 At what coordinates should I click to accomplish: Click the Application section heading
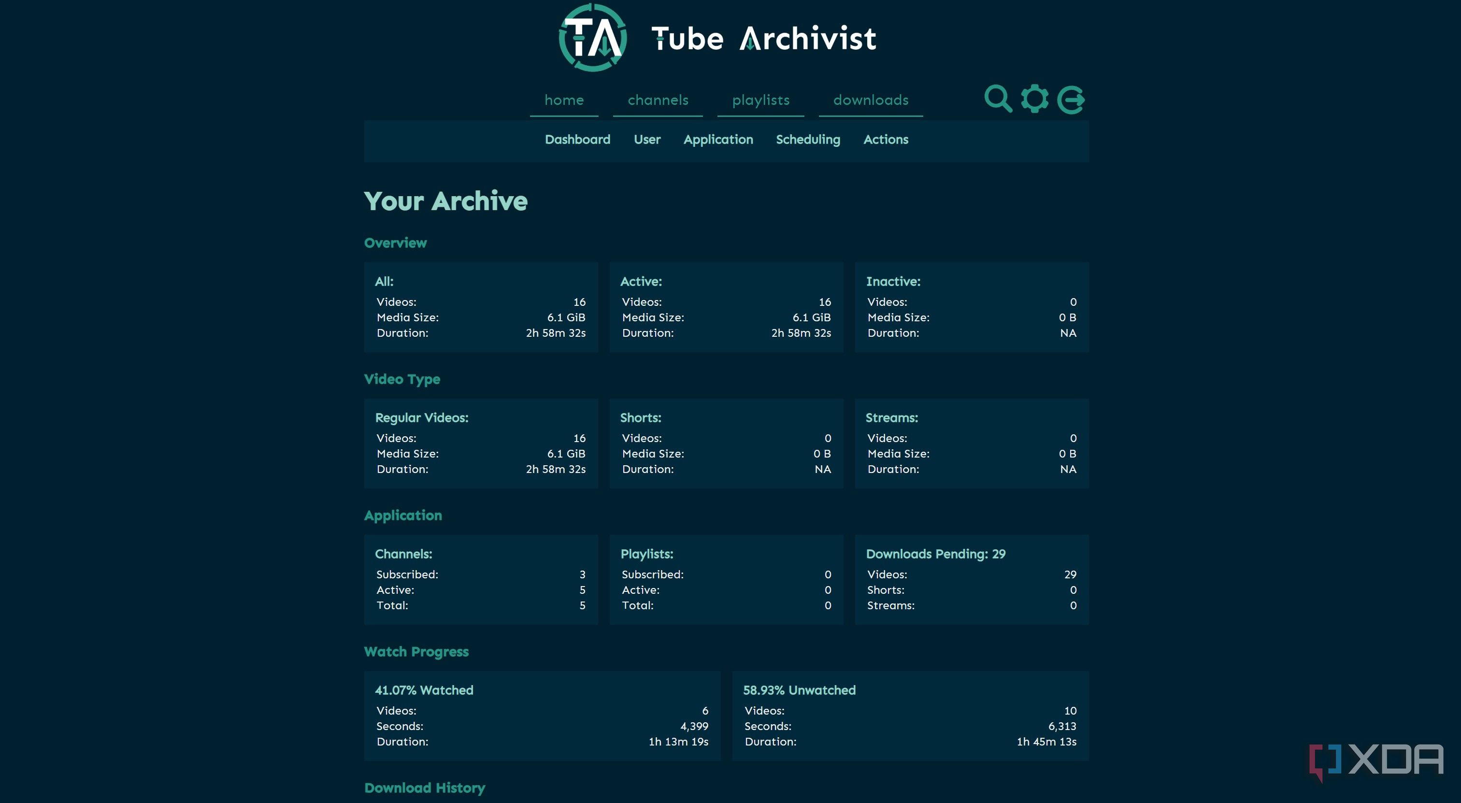402,516
